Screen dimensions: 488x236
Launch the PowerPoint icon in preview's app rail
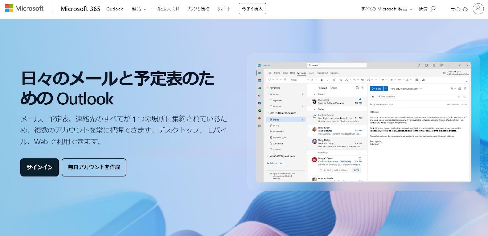(260, 118)
